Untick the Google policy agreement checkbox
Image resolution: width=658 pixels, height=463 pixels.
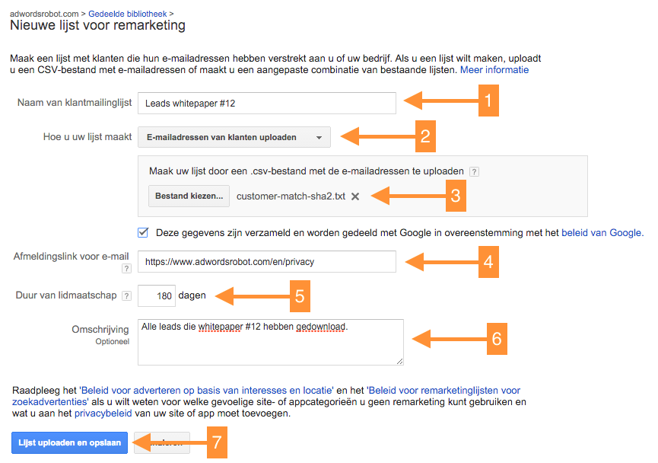click(x=143, y=232)
